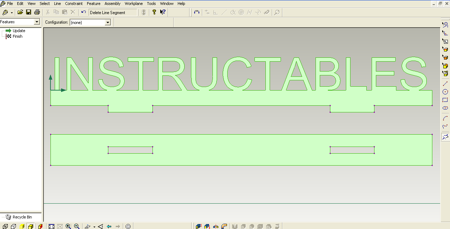
Task: Open the Constraint menu
Action: pyautogui.click(x=74, y=4)
